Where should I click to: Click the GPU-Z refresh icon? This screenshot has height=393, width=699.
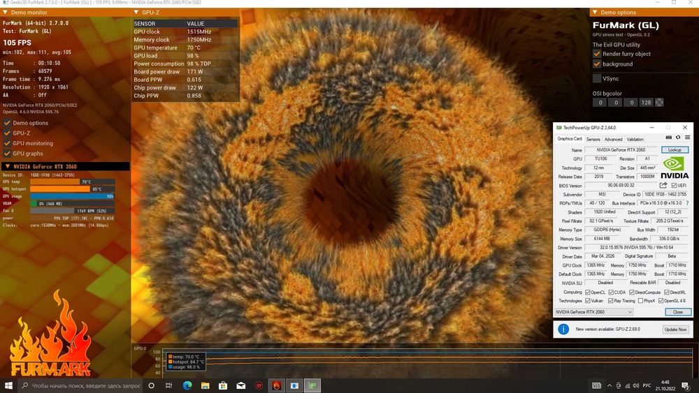(x=678, y=138)
